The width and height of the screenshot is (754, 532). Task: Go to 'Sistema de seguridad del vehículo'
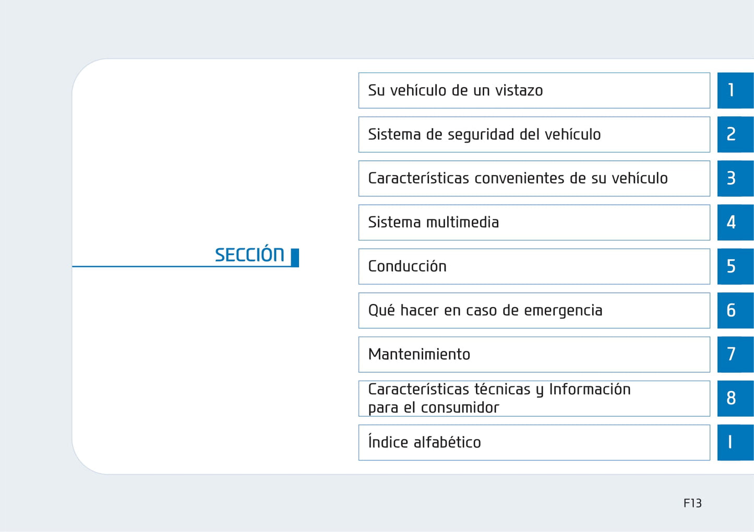tap(534, 135)
